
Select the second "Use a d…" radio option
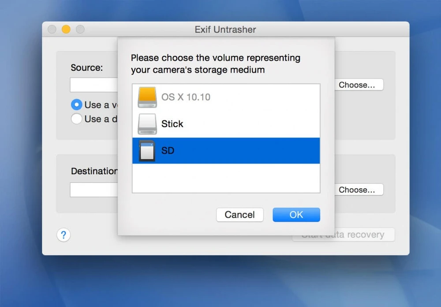(76, 119)
